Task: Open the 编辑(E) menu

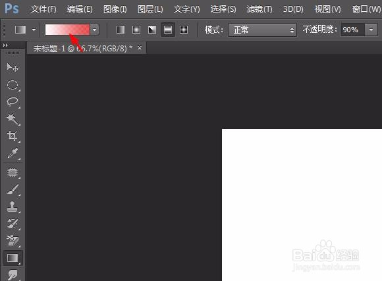Action: (x=80, y=9)
